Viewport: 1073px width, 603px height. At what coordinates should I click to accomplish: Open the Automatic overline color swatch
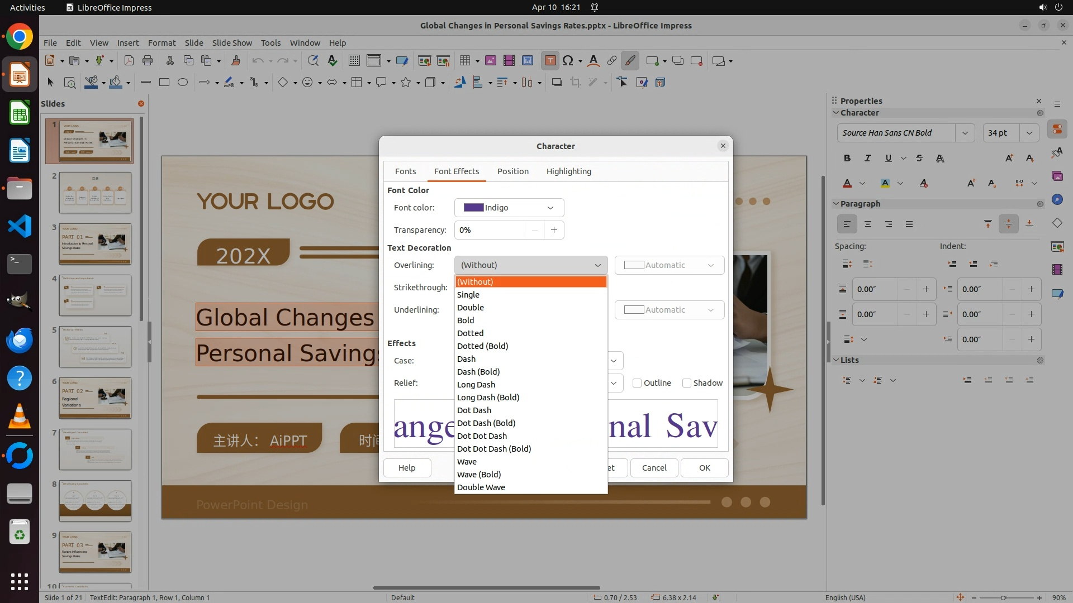[669, 265]
